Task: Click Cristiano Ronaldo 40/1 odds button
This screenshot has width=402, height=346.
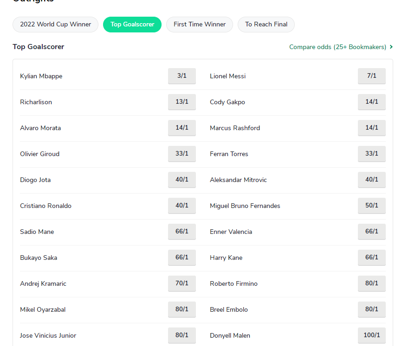Action: (182, 206)
